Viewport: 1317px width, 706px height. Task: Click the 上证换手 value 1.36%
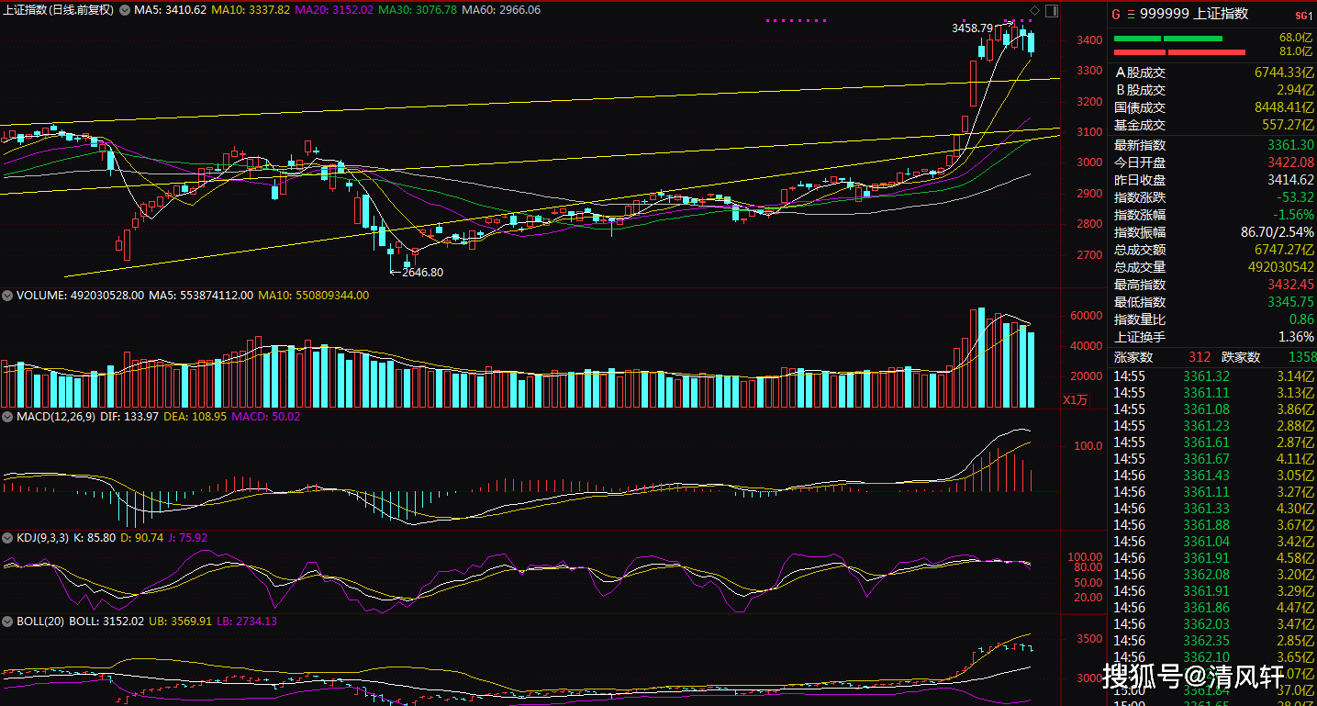point(1296,337)
